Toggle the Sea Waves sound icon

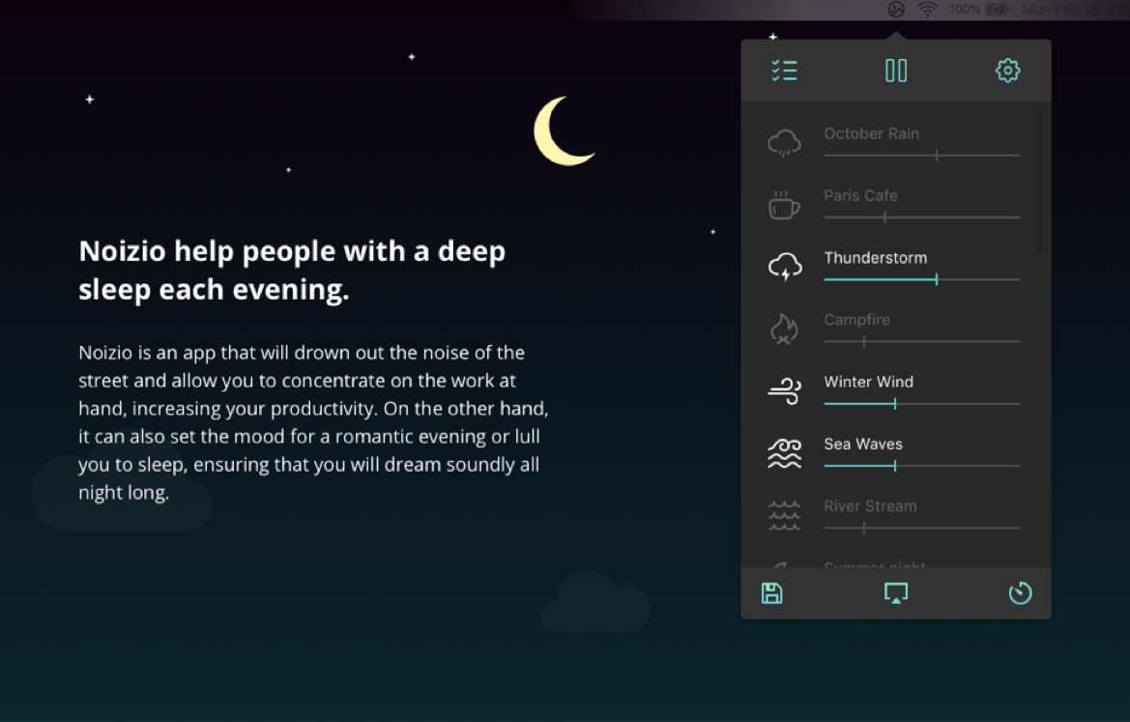click(784, 454)
